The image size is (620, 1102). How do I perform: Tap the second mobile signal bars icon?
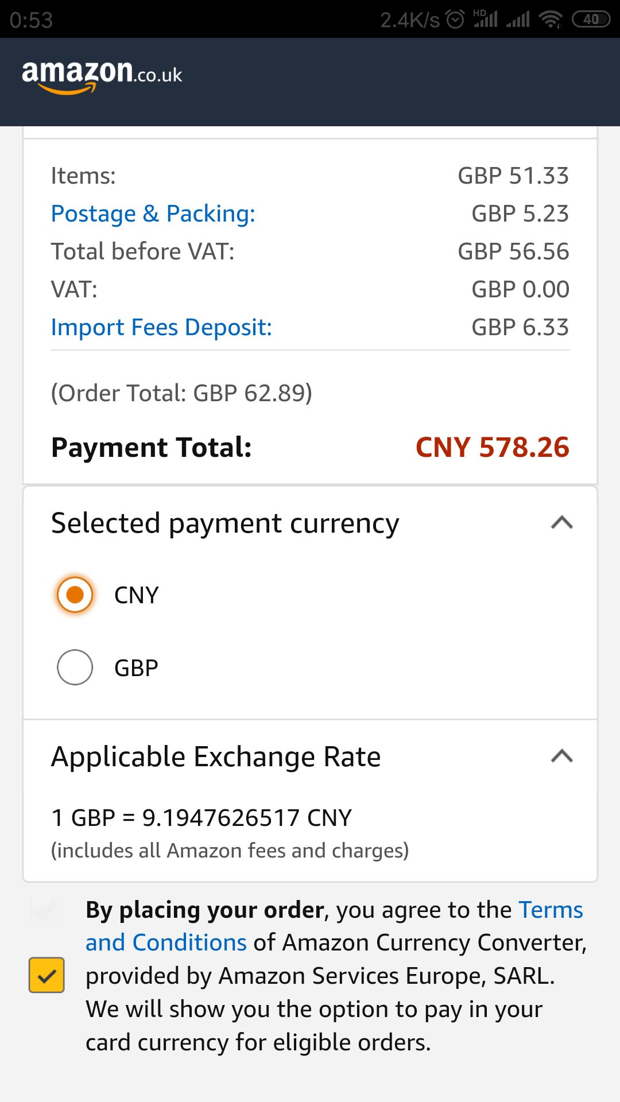coord(518,20)
